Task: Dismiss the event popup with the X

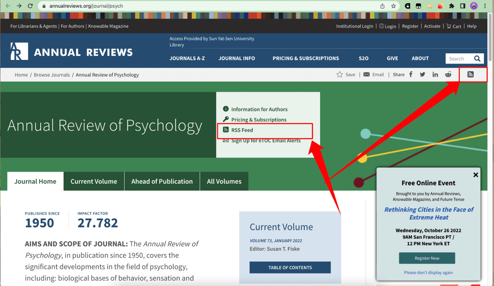Action: coord(475,175)
